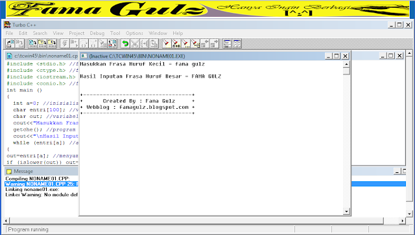This screenshot has height=235, width=415.
Task: Click the Tile windows horizontally icon
Action: click(227, 43)
